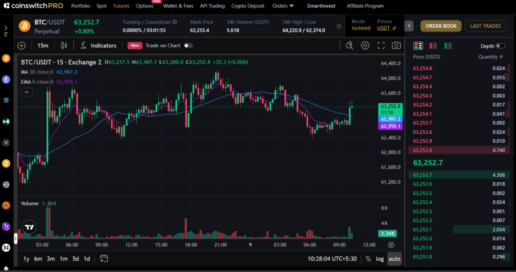Switch to the LAST TRADES tab

tap(485, 26)
